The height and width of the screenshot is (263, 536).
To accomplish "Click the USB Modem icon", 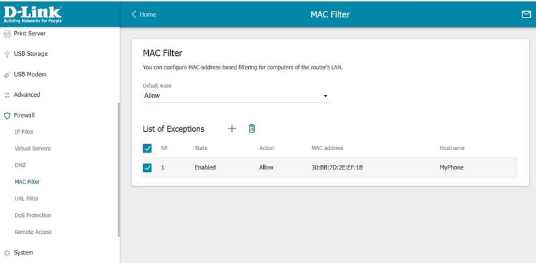I will click(x=7, y=75).
